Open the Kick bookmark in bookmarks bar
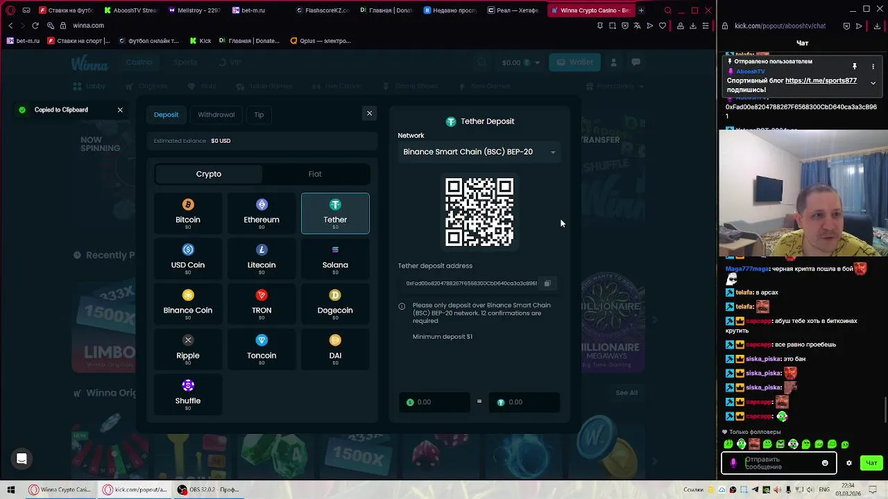Screen dimensions: 888x499 pyautogui.click(x=200, y=41)
